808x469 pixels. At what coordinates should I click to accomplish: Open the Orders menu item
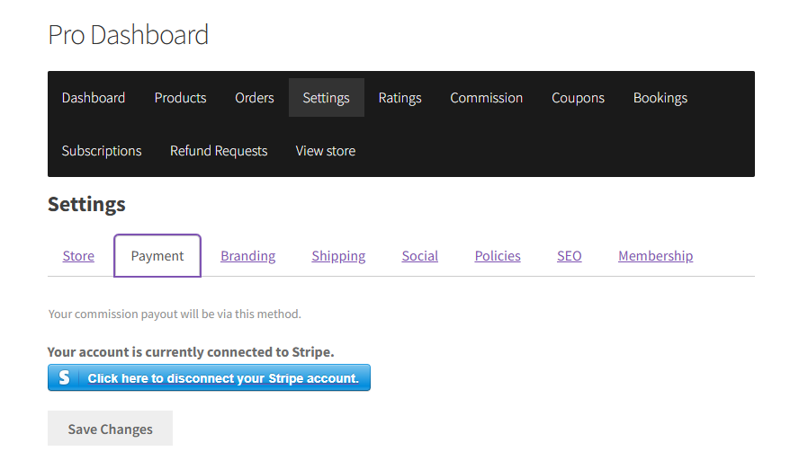[254, 98]
